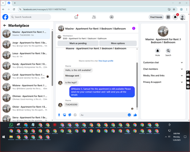Click the Mark as pending button
Viewport: 190px width, 152px height.
tap(78, 43)
